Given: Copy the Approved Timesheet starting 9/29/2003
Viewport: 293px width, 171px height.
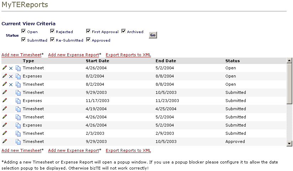Looking at the screenshot, I should tap(18, 142).
